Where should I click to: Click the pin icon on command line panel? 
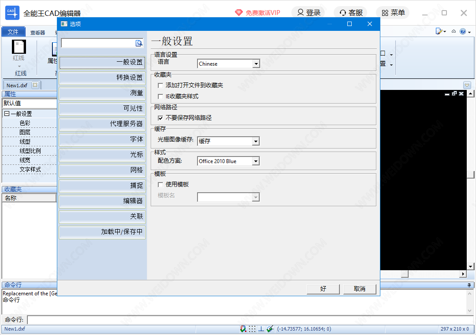tap(469, 285)
